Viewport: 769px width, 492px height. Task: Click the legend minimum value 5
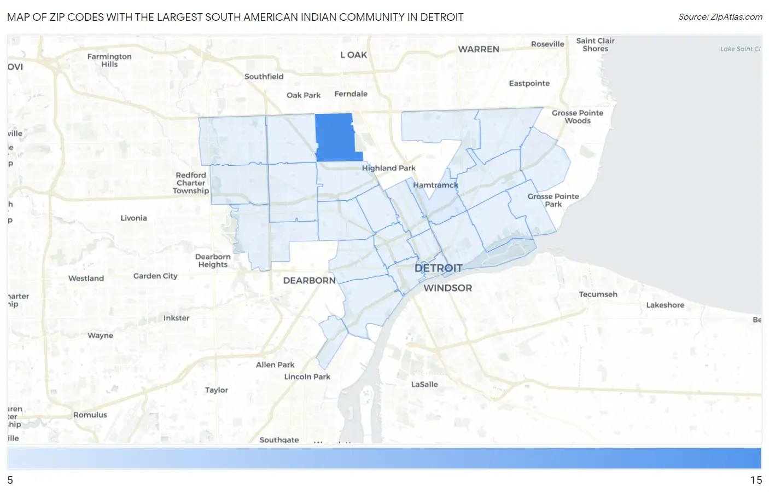click(x=10, y=480)
